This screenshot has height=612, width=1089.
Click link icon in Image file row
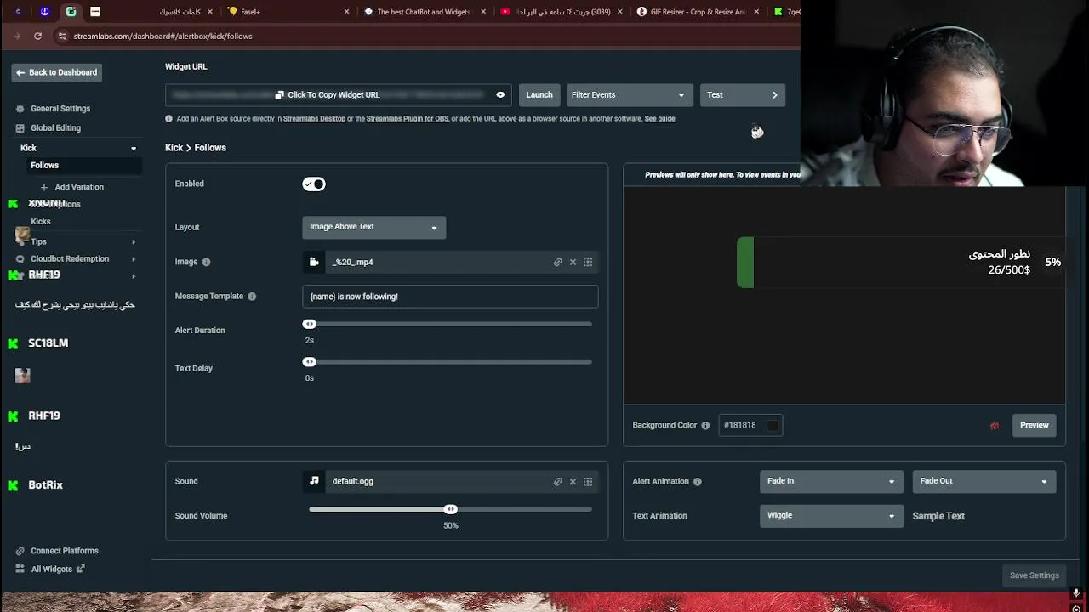pos(558,262)
